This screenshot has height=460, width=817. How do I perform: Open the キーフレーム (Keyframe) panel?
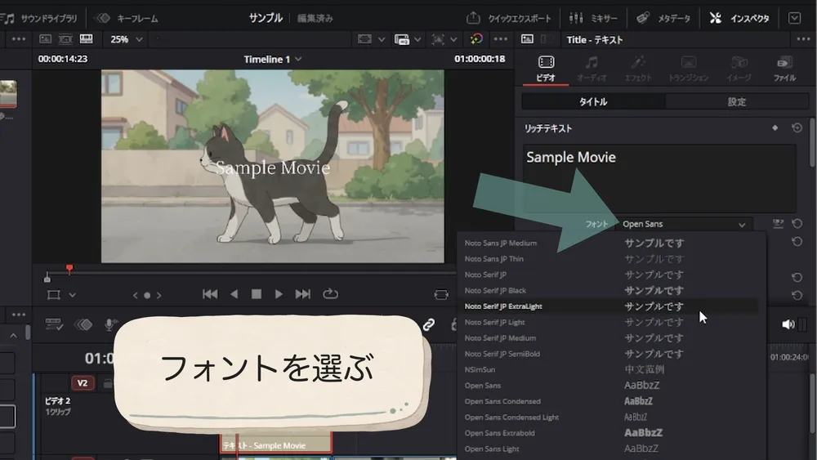pos(126,18)
